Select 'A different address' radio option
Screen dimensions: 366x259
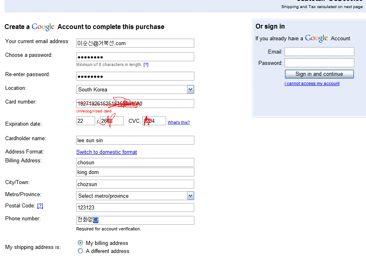coord(81,251)
